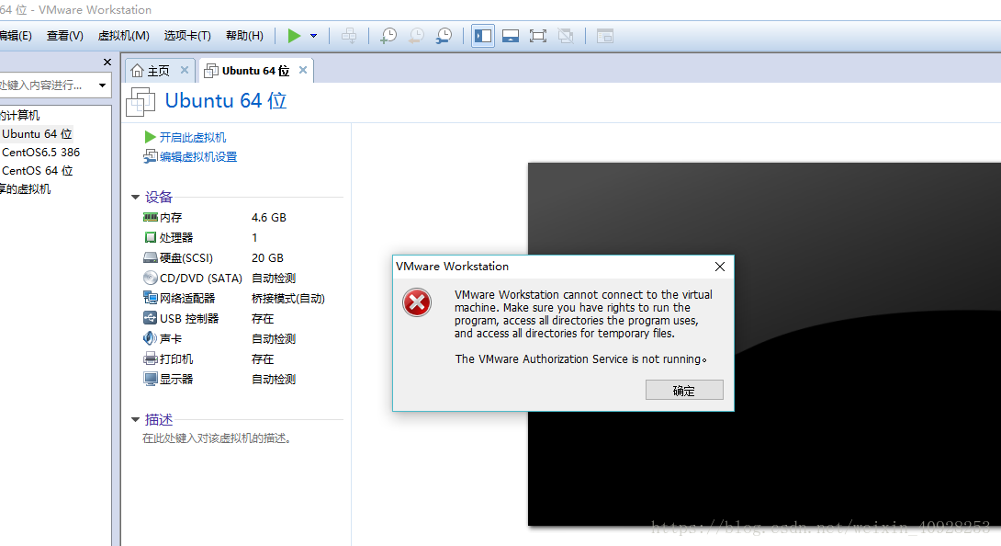This screenshot has height=546, width=1001.
Task: Click the 20 GB hard disk value
Action: [x=267, y=257]
